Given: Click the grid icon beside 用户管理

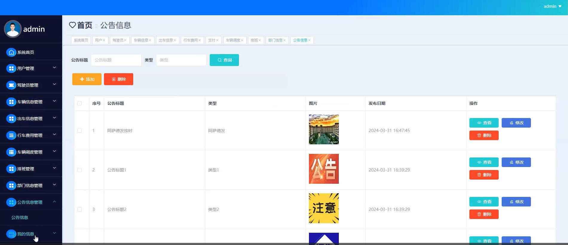Looking at the screenshot, I should coord(11,68).
